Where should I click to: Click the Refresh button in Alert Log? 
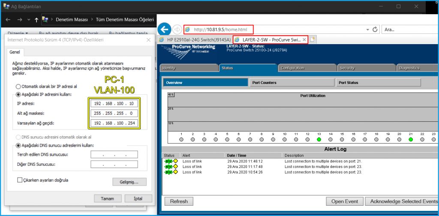click(179, 201)
